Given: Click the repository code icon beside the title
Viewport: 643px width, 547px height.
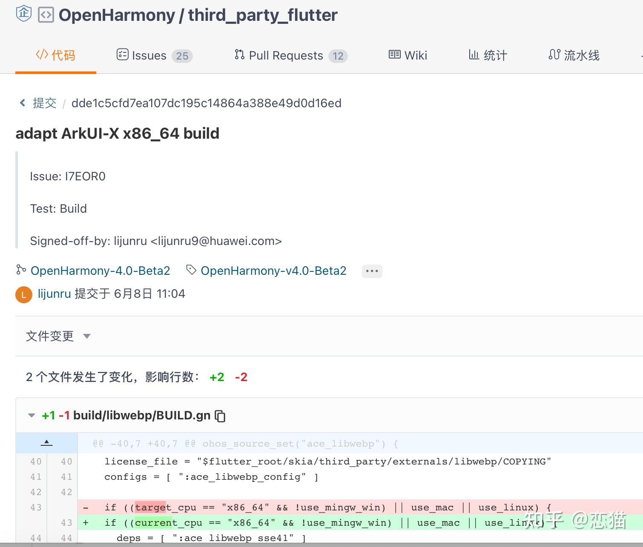Looking at the screenshot, I should pyautogui.click(x=47, y=14).
